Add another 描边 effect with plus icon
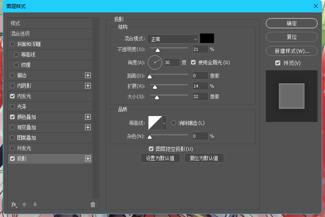This screenshot has width=325, height=217. (88, 75)
